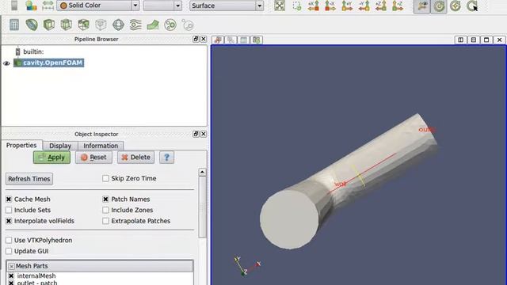Toggle visibility eye for cavity.OpenFOAM
The image size is (507, 285).
(x=6, y=63)
